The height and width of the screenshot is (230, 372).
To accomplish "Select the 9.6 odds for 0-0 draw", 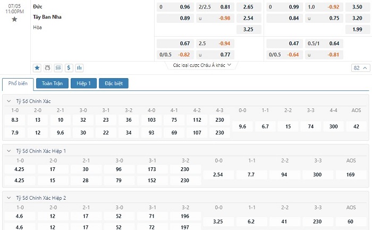I will (x=242, y=126).
